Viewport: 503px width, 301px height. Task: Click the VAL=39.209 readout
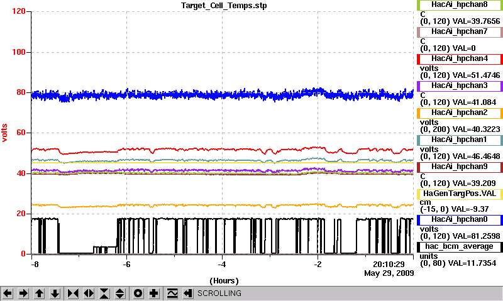click(474, 183)
